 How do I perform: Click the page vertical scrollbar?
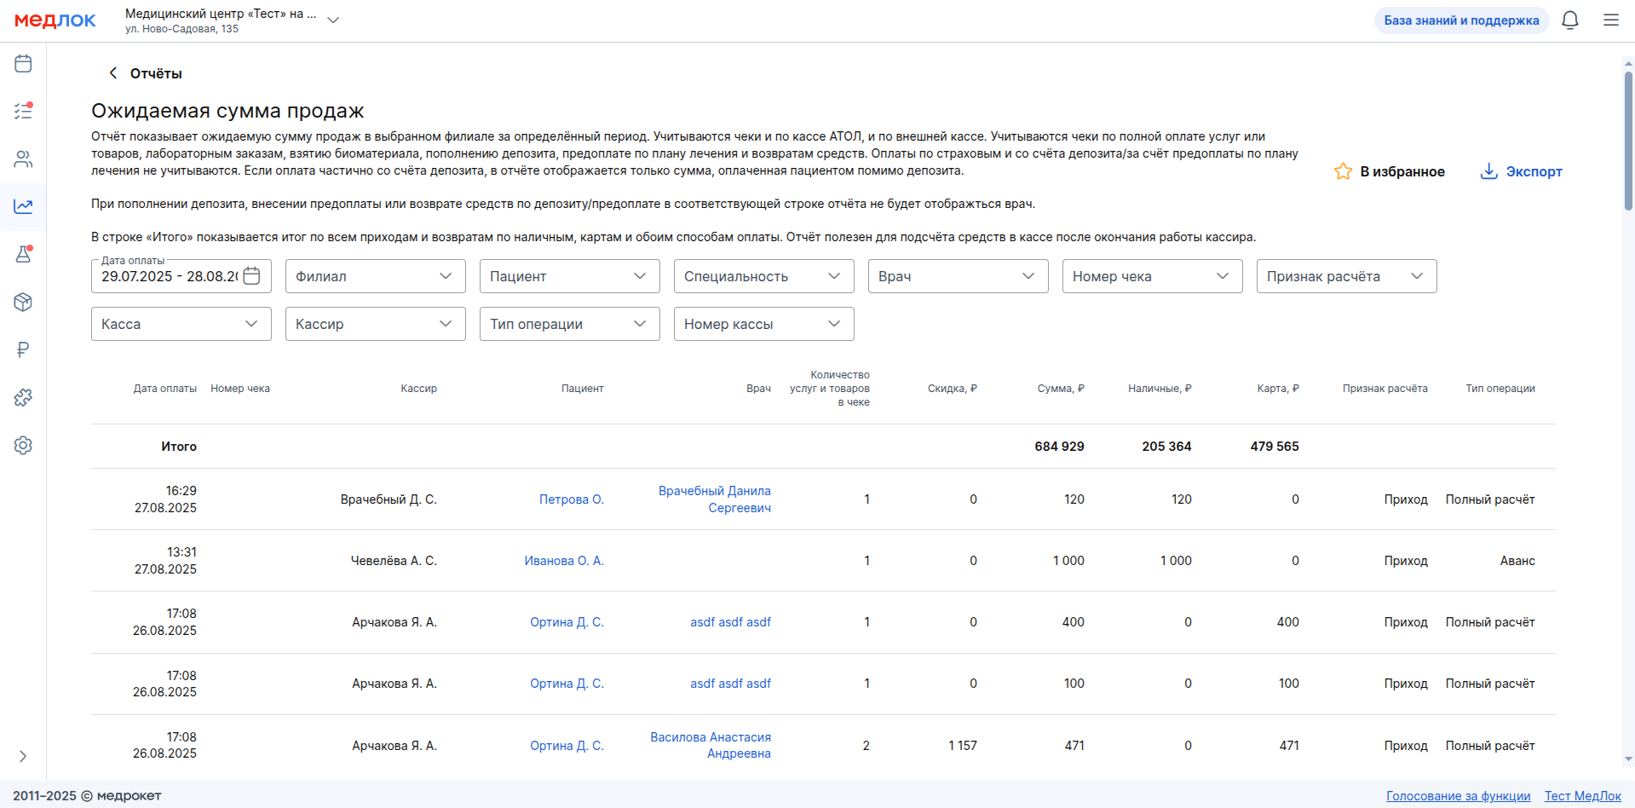tap(1628, 141)
